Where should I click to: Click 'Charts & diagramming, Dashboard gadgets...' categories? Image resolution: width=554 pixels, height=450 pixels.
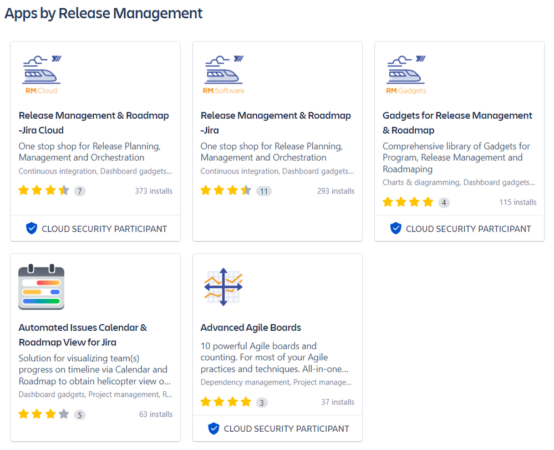459,182
